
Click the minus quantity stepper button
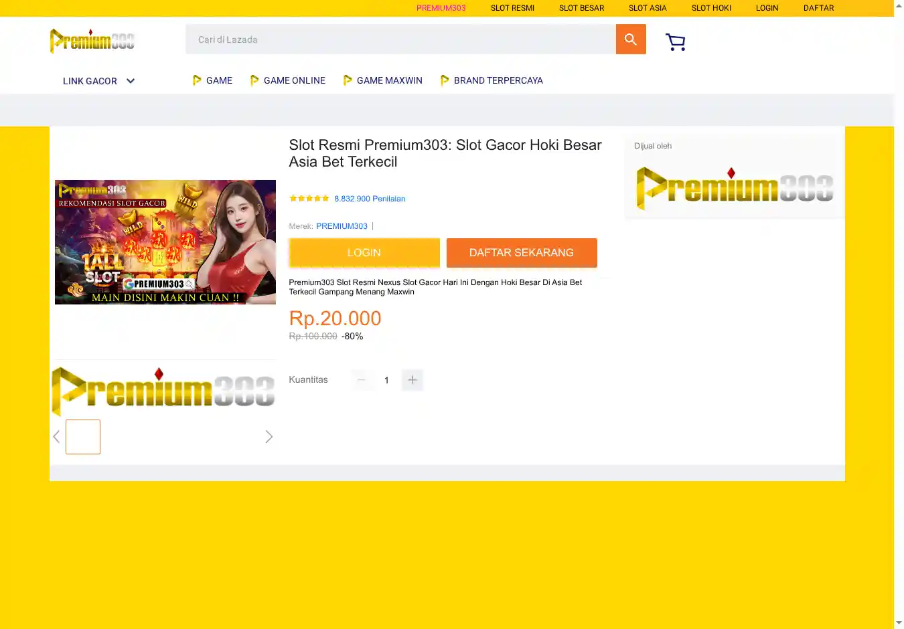pyautogui.click(x=362, y=380)
